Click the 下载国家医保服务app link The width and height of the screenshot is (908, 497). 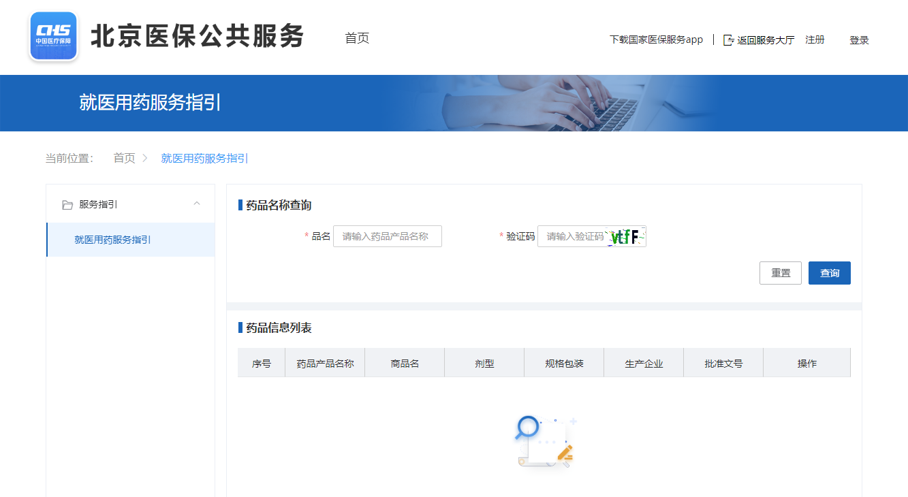click(656, 39)
